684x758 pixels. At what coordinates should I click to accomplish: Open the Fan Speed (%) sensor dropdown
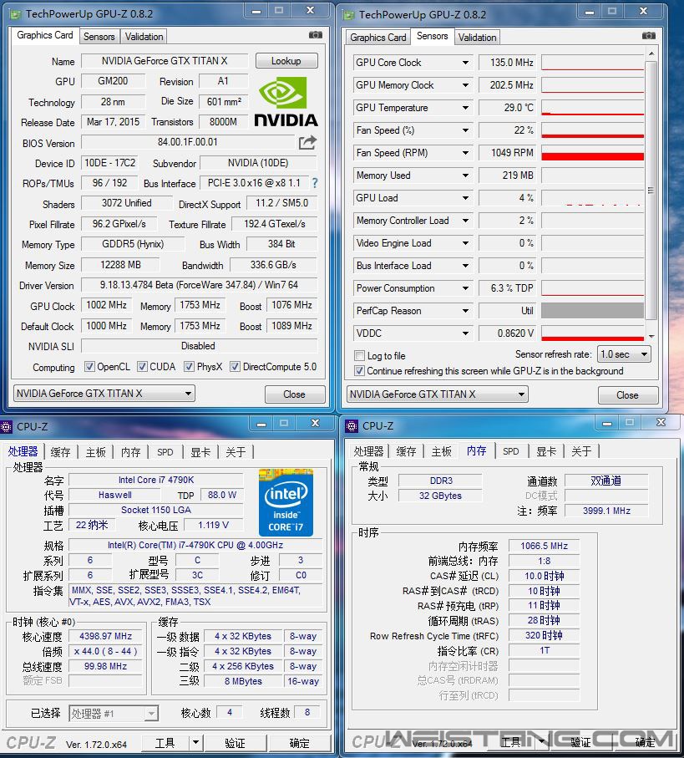coord(465,130)
